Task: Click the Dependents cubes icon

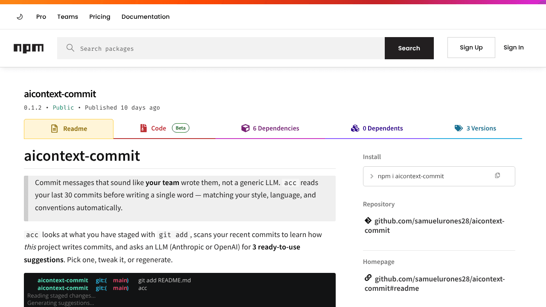Action: (355, 128)
